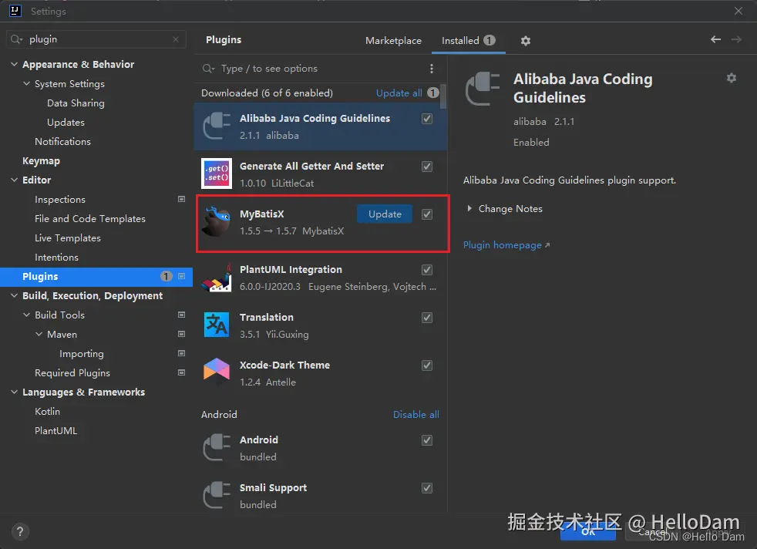Clear the settings search text with X
757x549 pixels.
coord(176,39)
